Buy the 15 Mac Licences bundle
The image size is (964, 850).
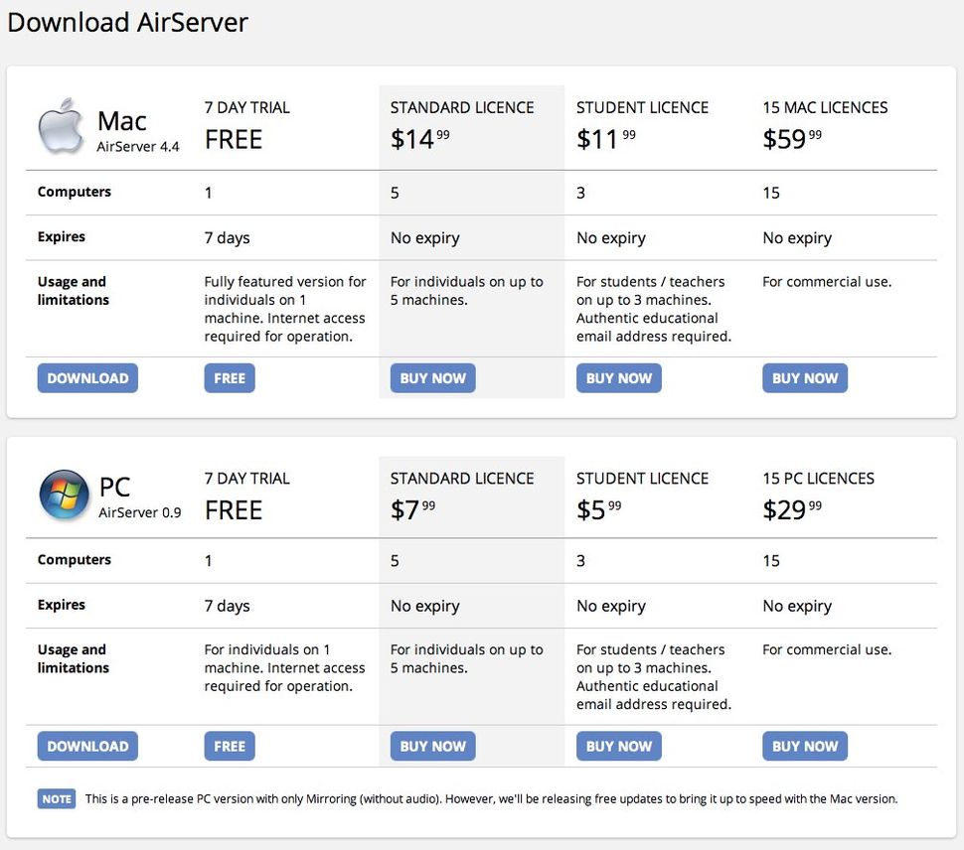coord(805,377)
